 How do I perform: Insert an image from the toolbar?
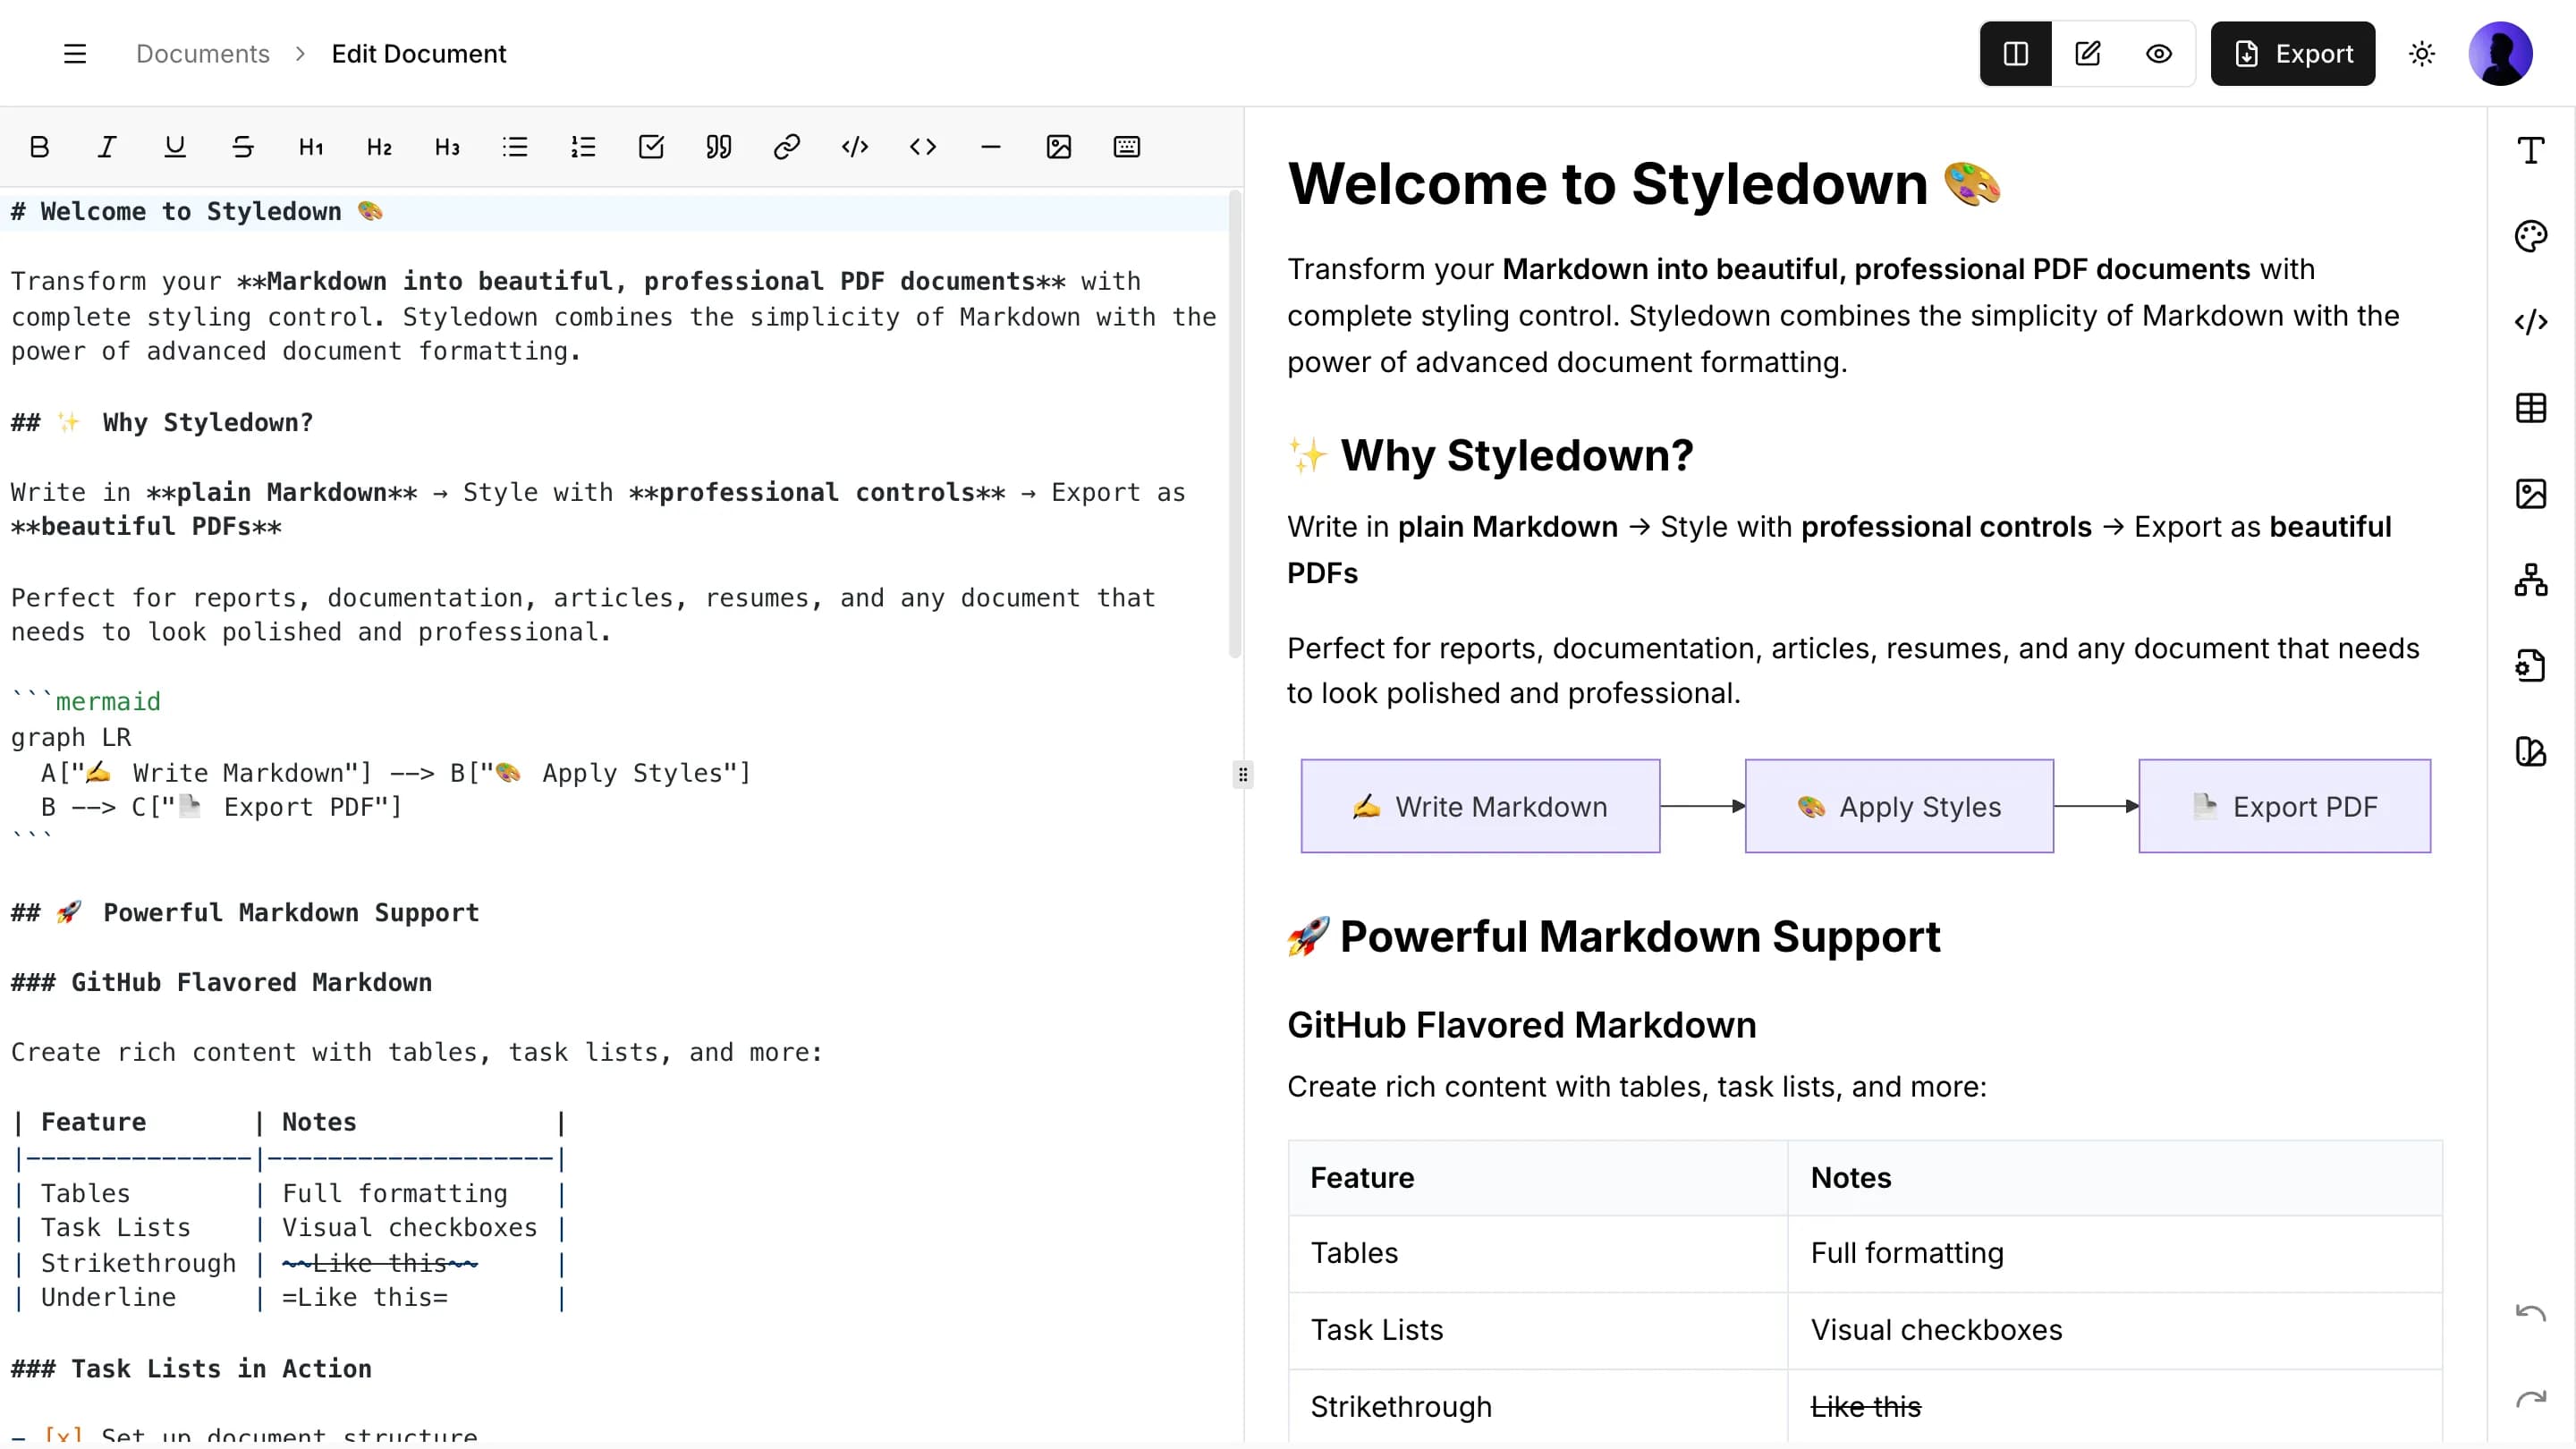click(1059, 147)
